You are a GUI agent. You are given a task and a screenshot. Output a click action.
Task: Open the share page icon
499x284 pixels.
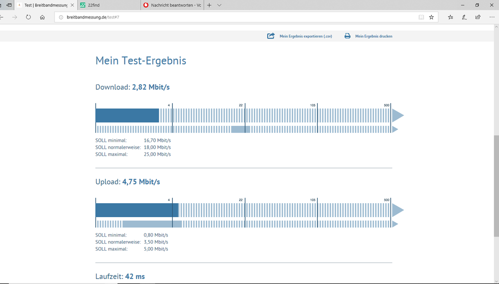(478, 17)
